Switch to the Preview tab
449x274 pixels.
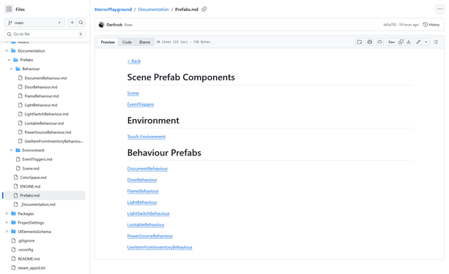(108, 42)
